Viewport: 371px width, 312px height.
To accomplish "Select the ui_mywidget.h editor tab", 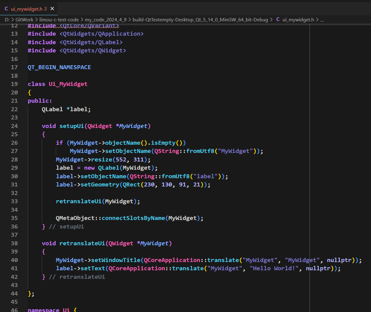I will [x=27, y=9].
